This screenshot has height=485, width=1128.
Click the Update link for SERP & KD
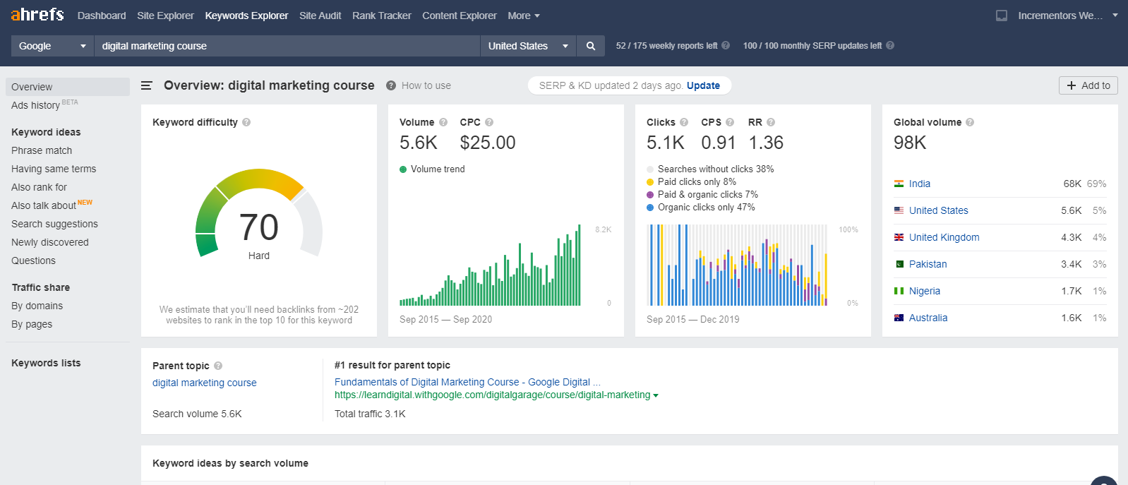[703, 85]
